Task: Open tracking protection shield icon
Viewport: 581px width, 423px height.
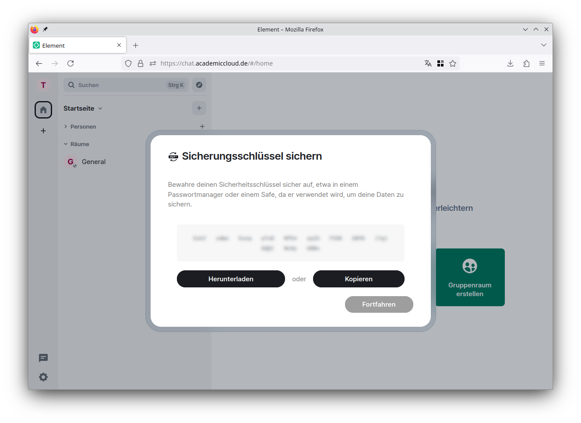Action: point(128,63)
